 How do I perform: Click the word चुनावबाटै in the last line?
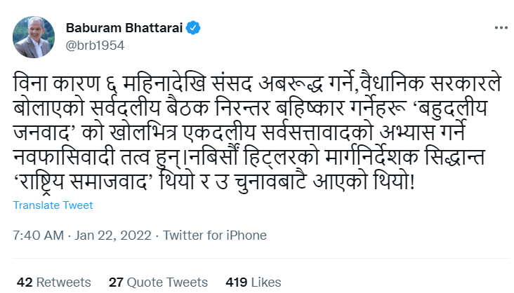click(x=271, y=182)
